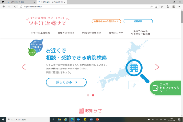Open 動画でわかるワキの多汗症治療 menu item

coord(140,33)
